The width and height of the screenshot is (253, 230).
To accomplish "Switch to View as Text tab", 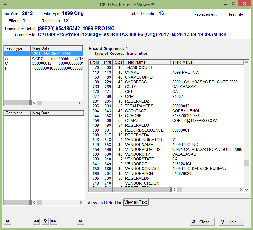I will [136, 202].
